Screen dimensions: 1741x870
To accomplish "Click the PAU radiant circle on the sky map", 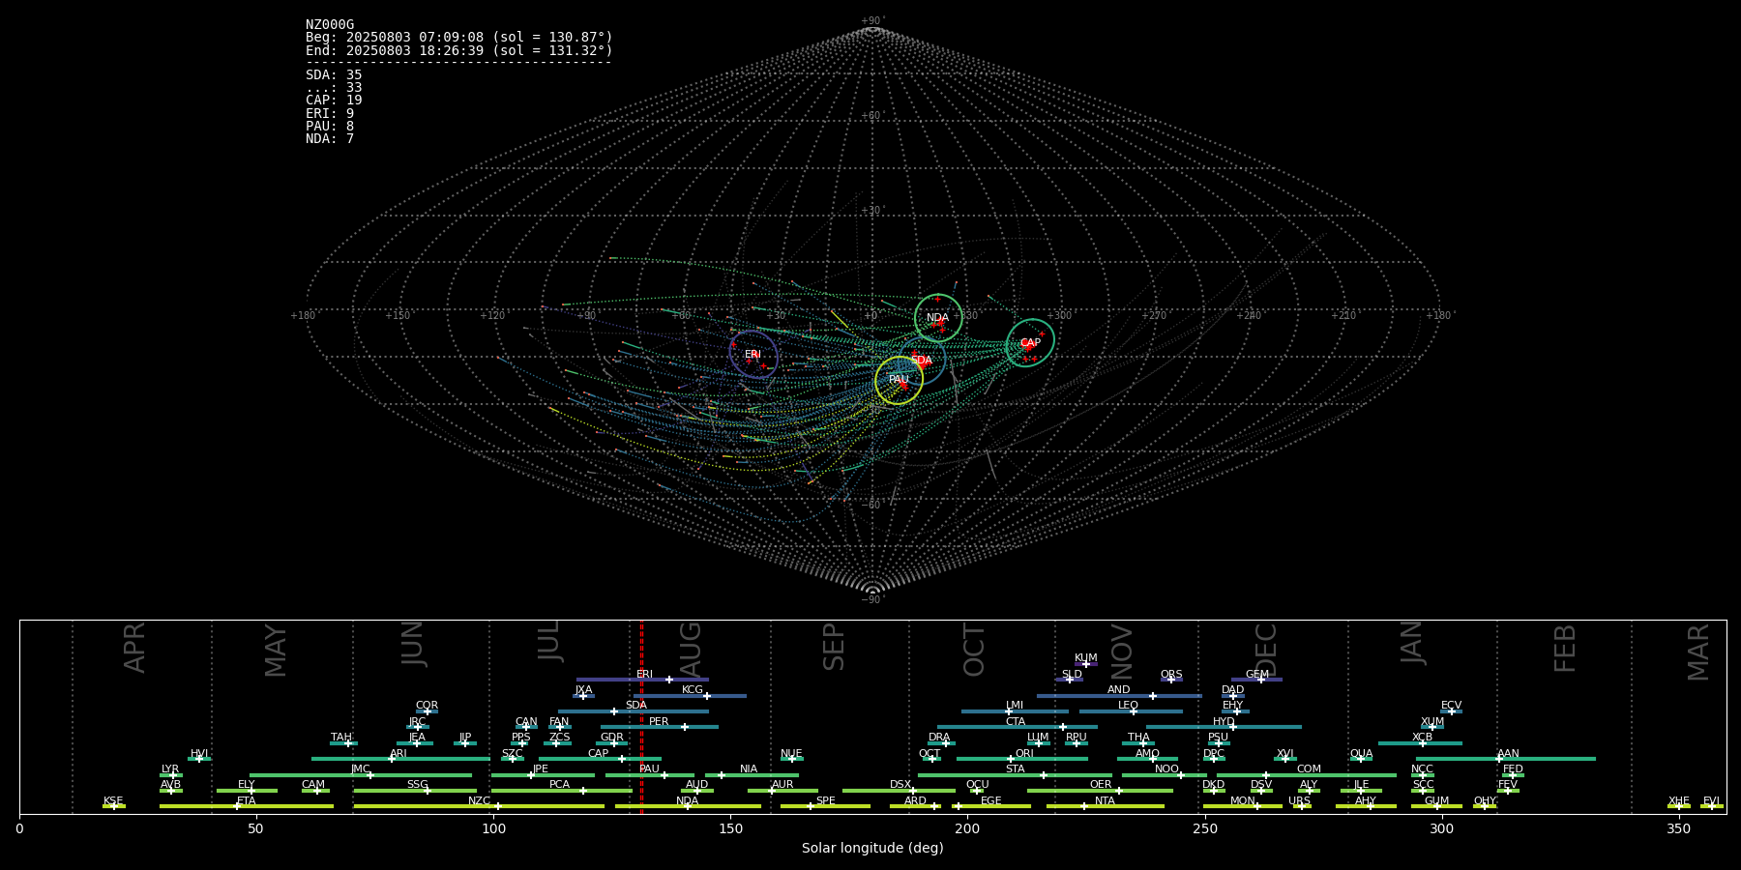I will pyautogui.click(x=899, y=380).
